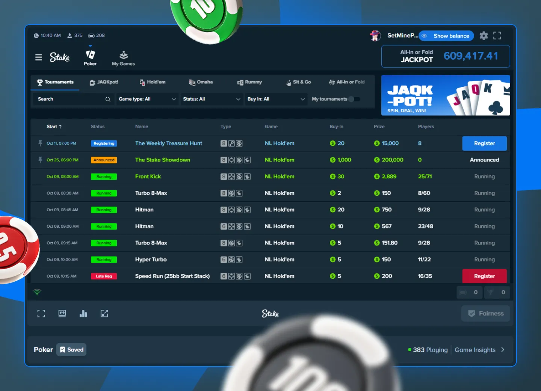Viewport: 541px width, 391px height.
Task: Click All-in or Fold Jackpot amount box
Action: (x=446, y=56)
